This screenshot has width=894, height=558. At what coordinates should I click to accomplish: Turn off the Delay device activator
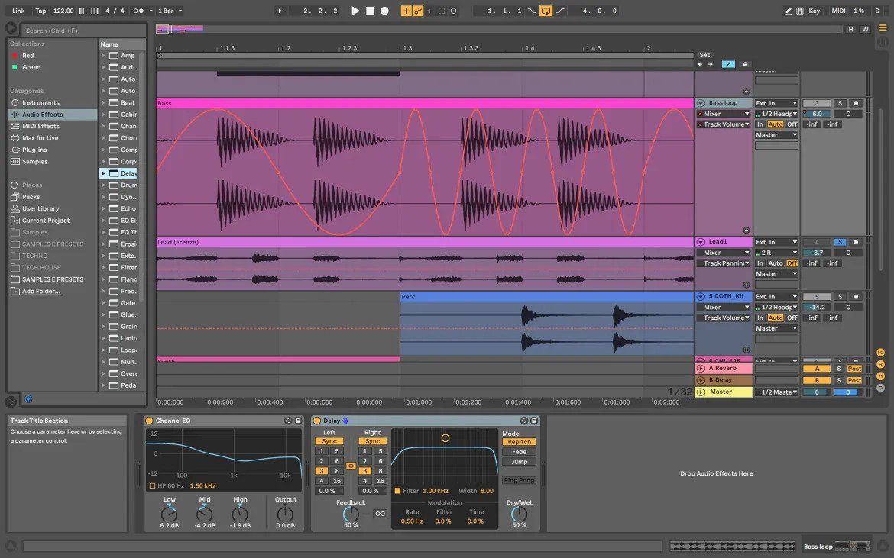click(317, 421)
